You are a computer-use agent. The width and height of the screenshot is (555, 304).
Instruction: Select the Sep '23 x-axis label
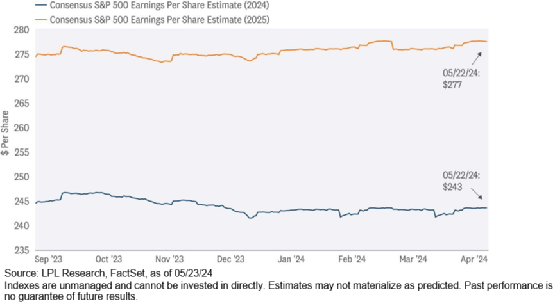[49, 259]
